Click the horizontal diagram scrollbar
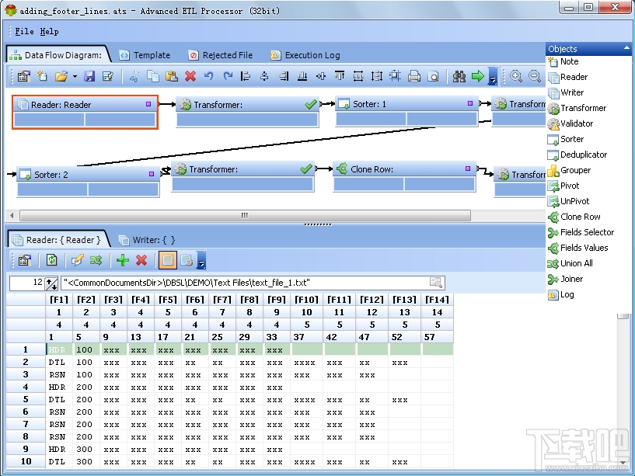Screen dimensions: 635x476 click(x=245, y=215)
